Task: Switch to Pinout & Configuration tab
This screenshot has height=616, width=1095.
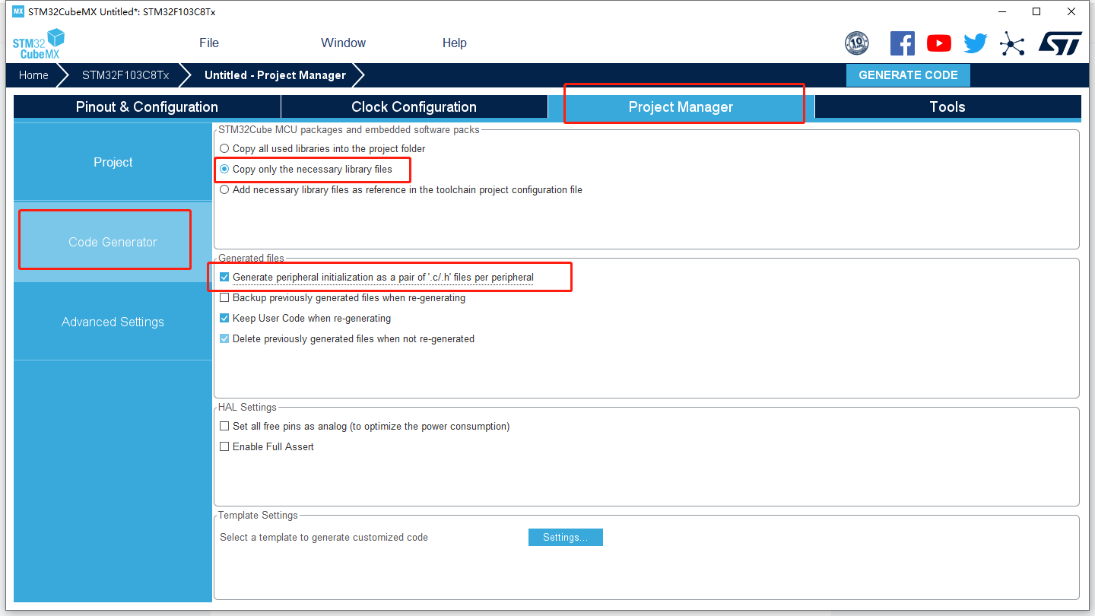Action: click(147, 107)
